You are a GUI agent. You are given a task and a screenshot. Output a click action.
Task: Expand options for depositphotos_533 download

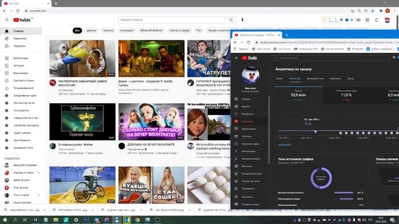pos(44,210)
